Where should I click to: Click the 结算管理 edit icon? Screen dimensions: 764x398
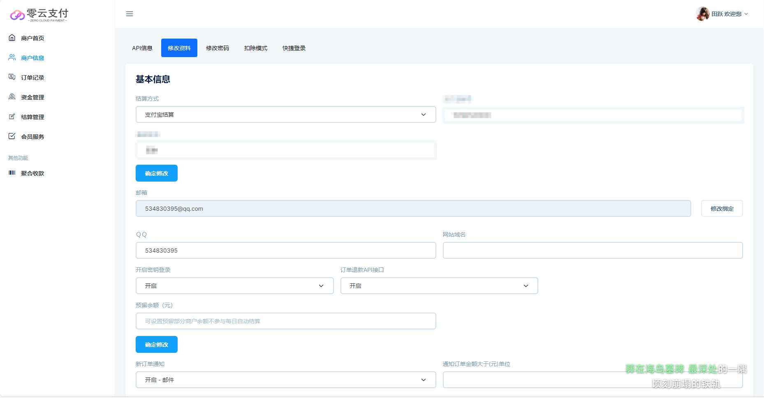(x=12, y=117)
